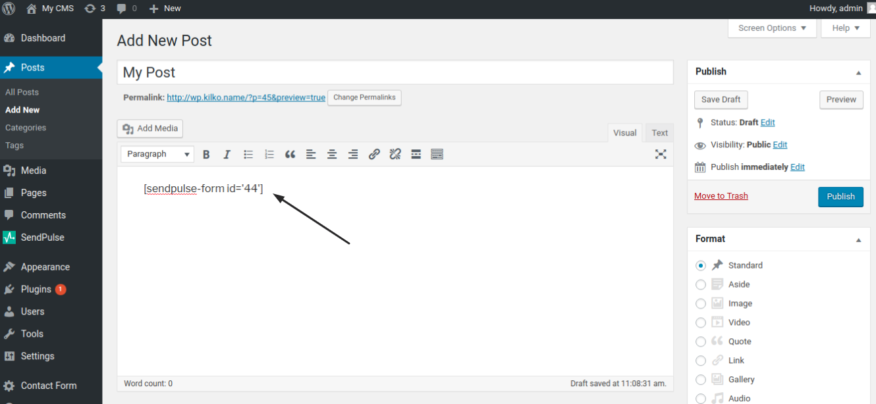
Task: Remove link with the unlink icon
Action: point(395,154)
